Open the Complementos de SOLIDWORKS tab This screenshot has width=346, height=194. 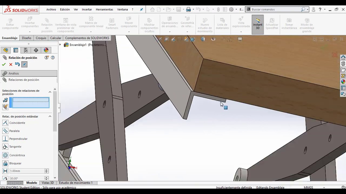point(87,38)
